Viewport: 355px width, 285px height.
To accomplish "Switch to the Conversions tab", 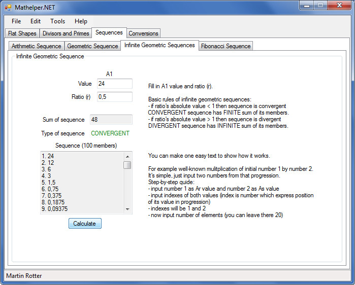I will 143,33.
